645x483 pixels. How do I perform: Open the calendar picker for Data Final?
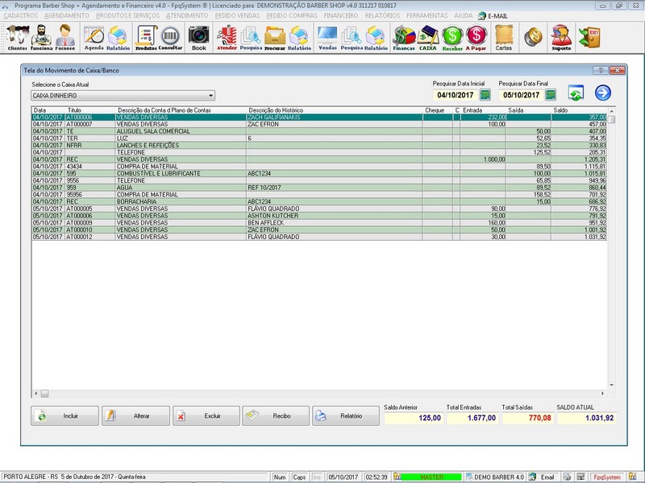tap(549, 95)
